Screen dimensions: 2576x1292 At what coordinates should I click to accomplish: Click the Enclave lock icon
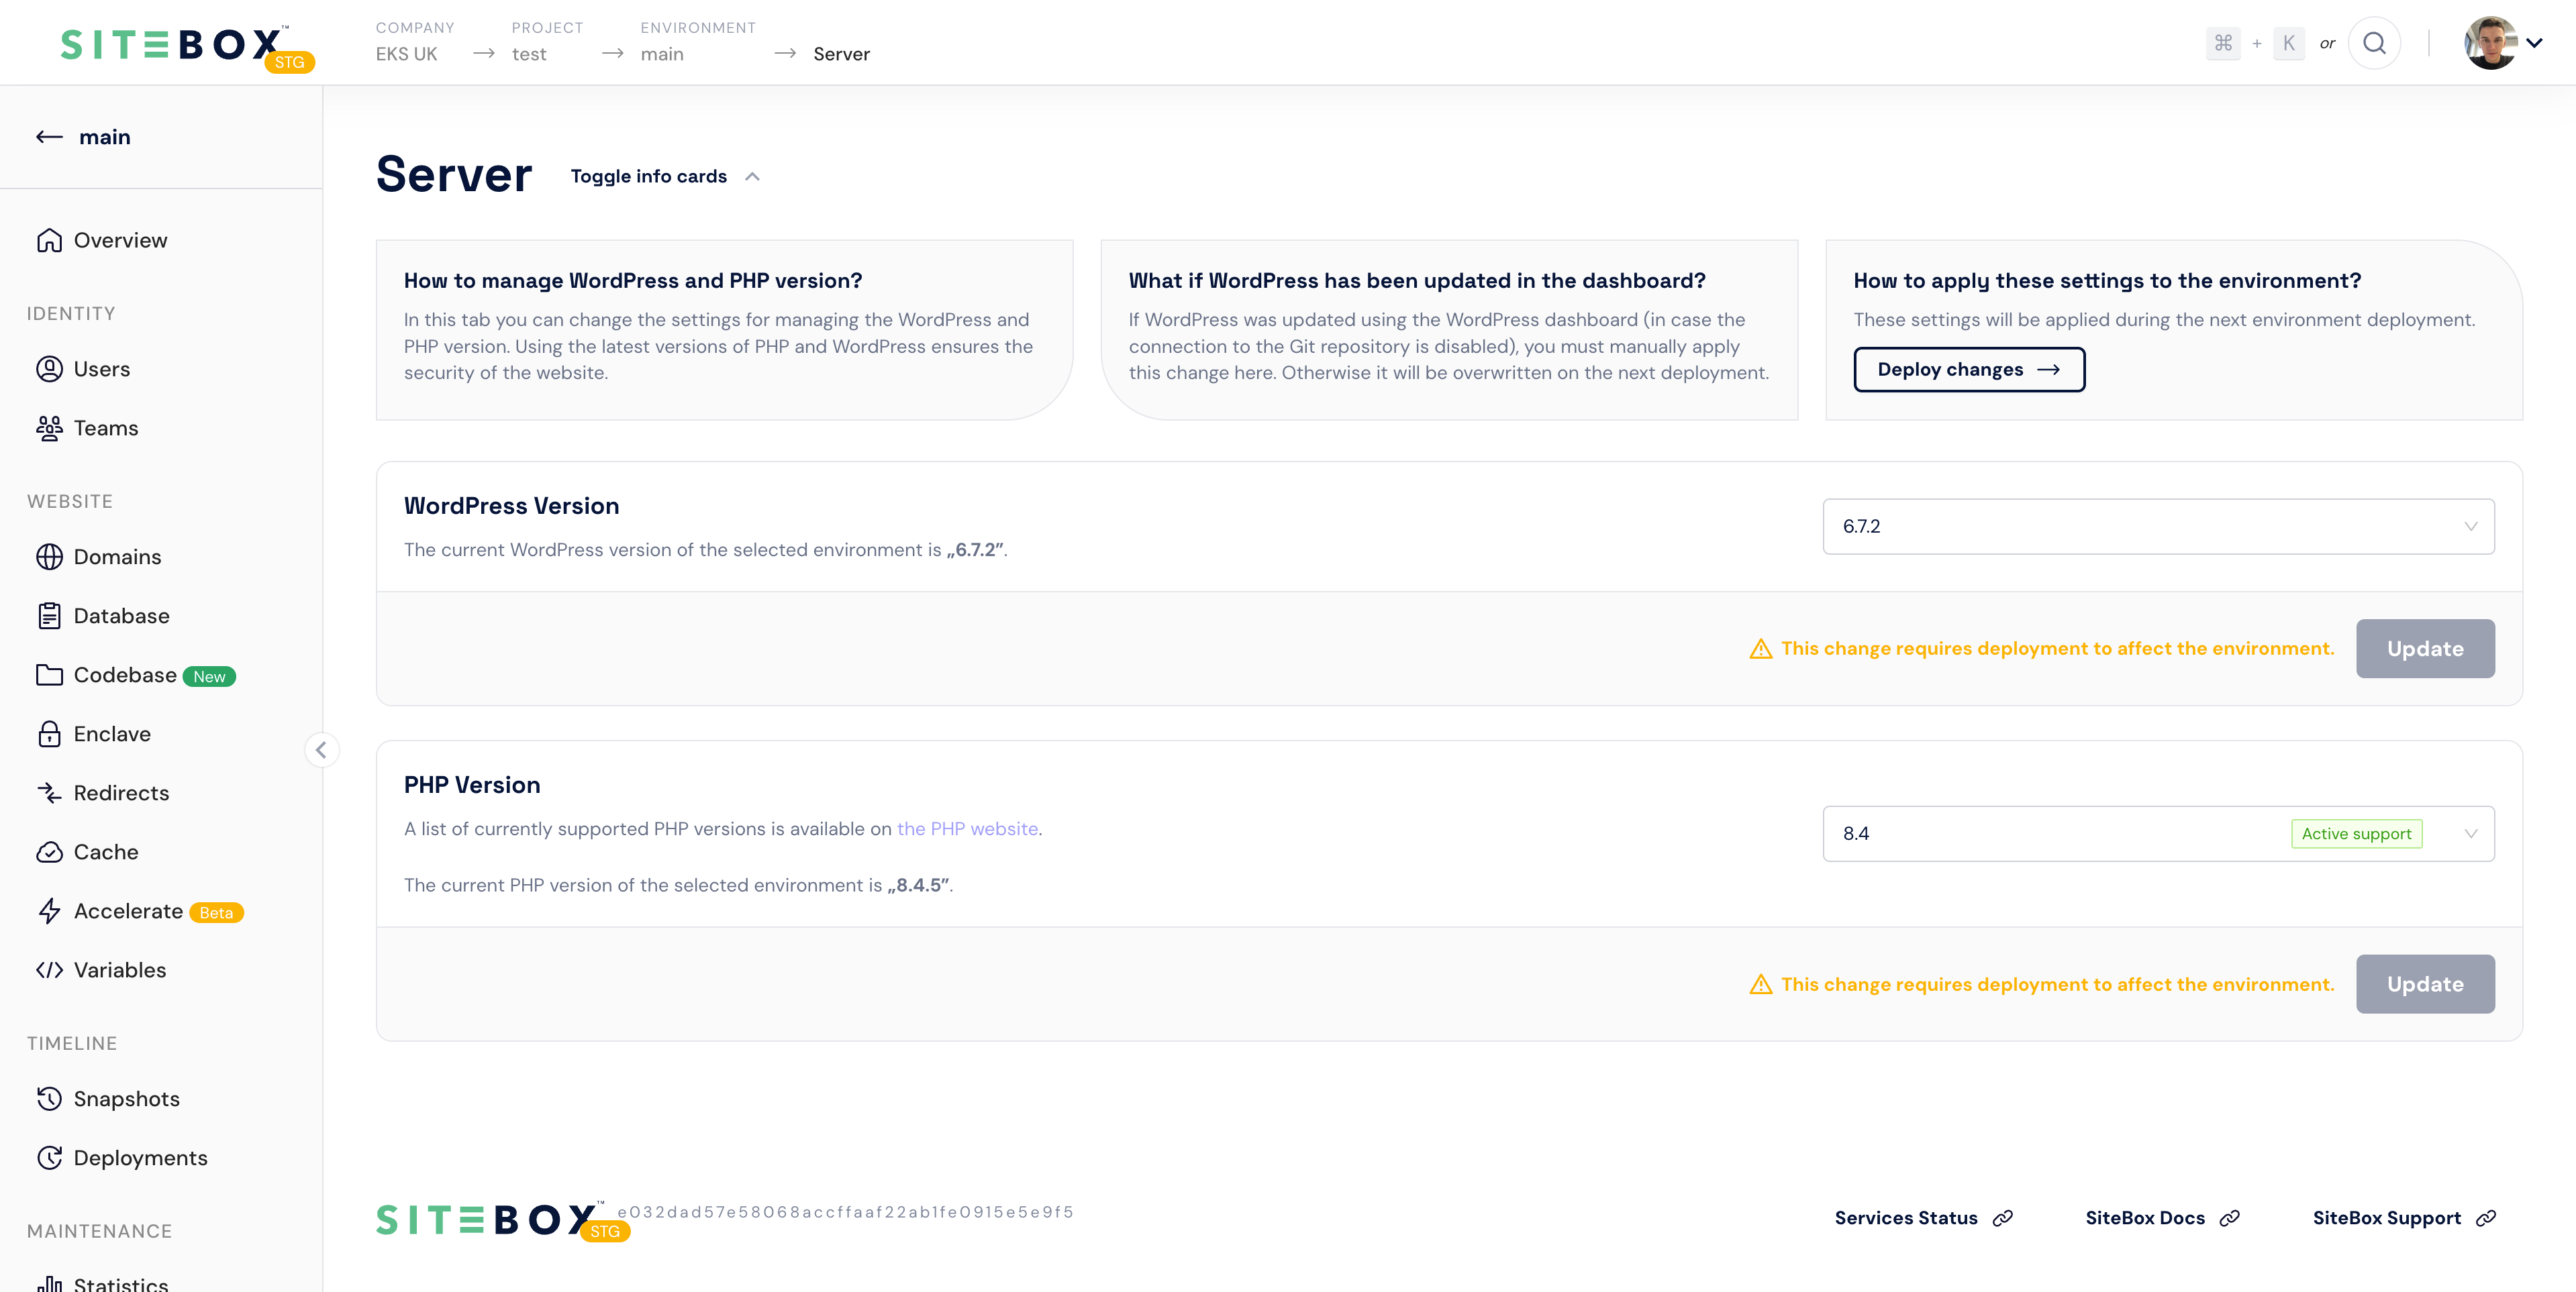[x=49, y=735]
